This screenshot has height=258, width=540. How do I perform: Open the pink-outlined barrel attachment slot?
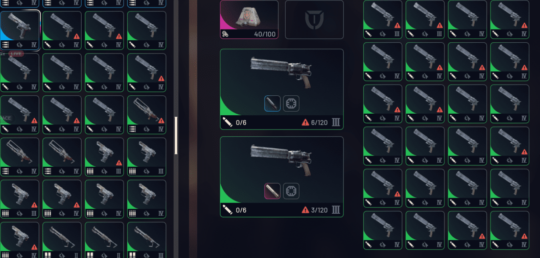pyautogui.click(x=272, y=191)
